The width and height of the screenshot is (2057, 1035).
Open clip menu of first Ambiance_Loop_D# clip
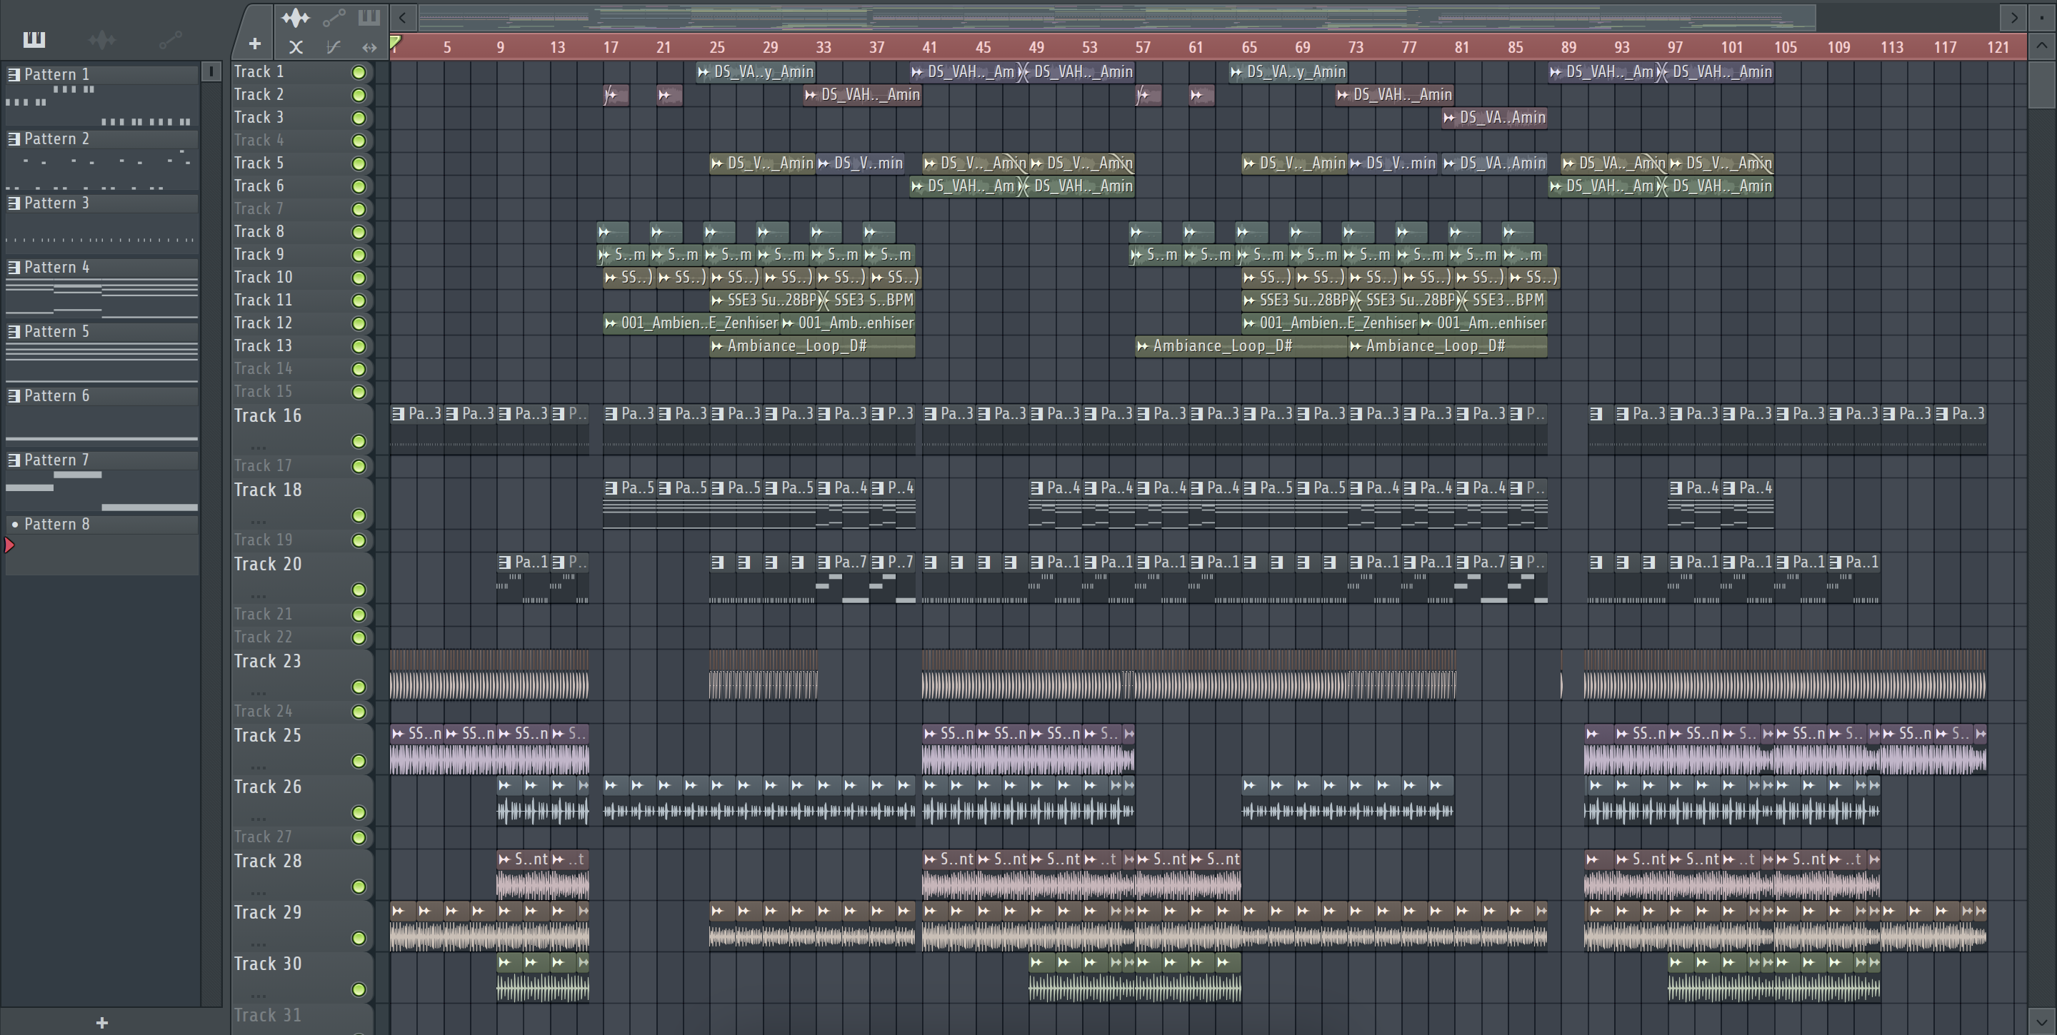point(717,346)
